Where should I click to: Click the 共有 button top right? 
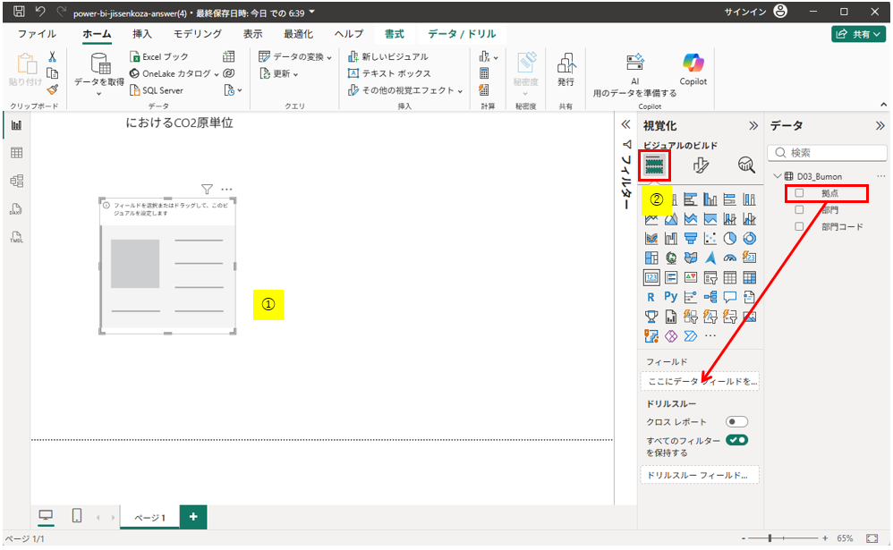(x=859, y=32)
